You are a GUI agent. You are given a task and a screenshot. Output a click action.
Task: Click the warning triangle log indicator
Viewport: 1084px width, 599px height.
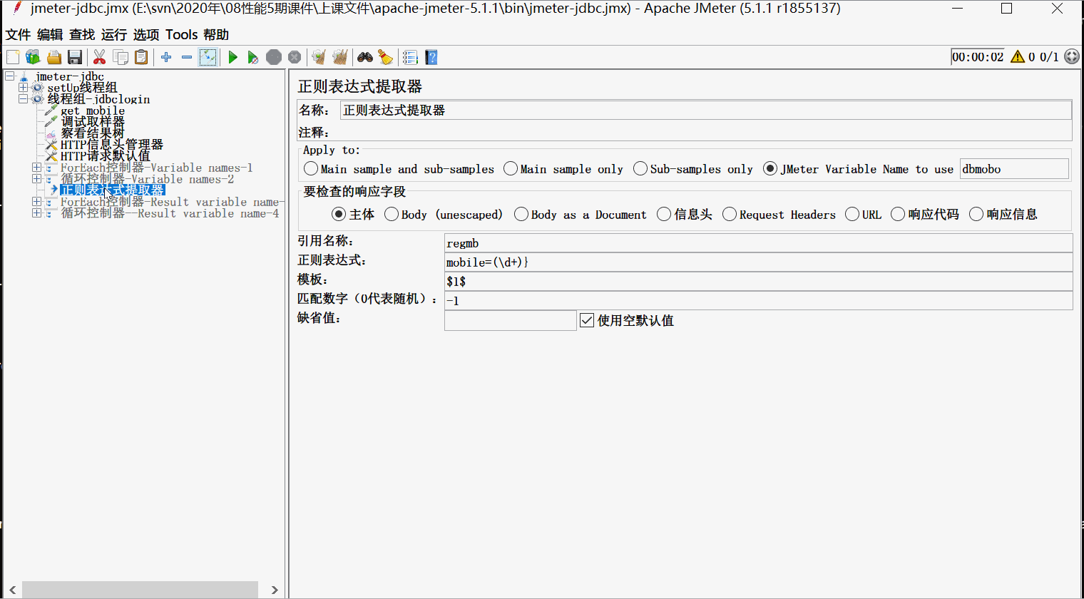click(x=1018, y=57)
